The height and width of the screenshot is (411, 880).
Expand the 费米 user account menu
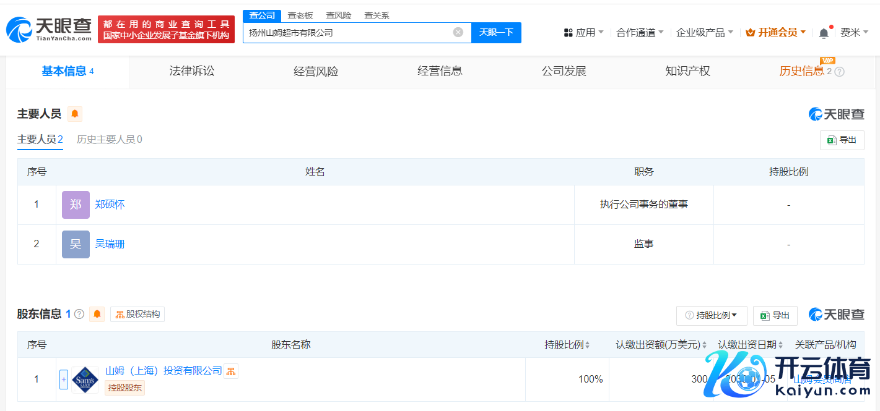click(854, 33)
